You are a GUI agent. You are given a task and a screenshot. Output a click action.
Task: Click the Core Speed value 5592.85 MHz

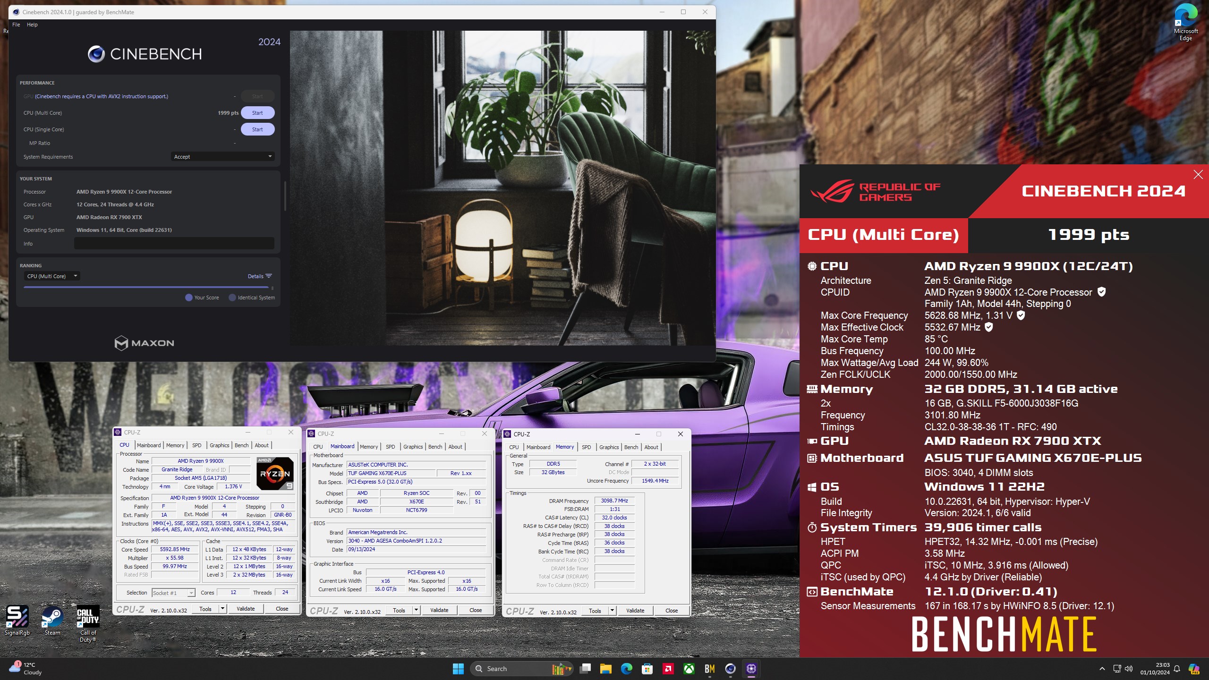(x=175, y=550)
